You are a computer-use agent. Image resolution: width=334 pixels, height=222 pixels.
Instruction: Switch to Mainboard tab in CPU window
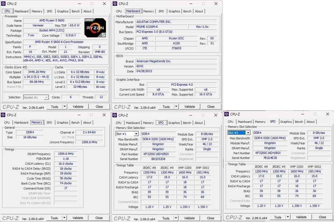coord(21,11)
